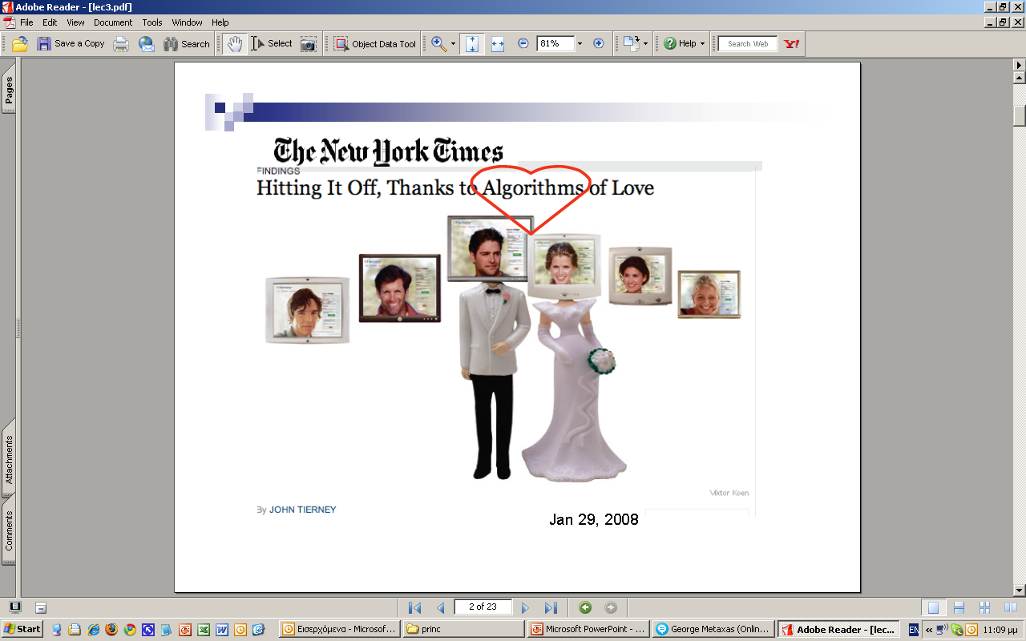This screenshot has width=1026, height=641.
Task: Go to the previous page
Action: [x=440, y=607]
